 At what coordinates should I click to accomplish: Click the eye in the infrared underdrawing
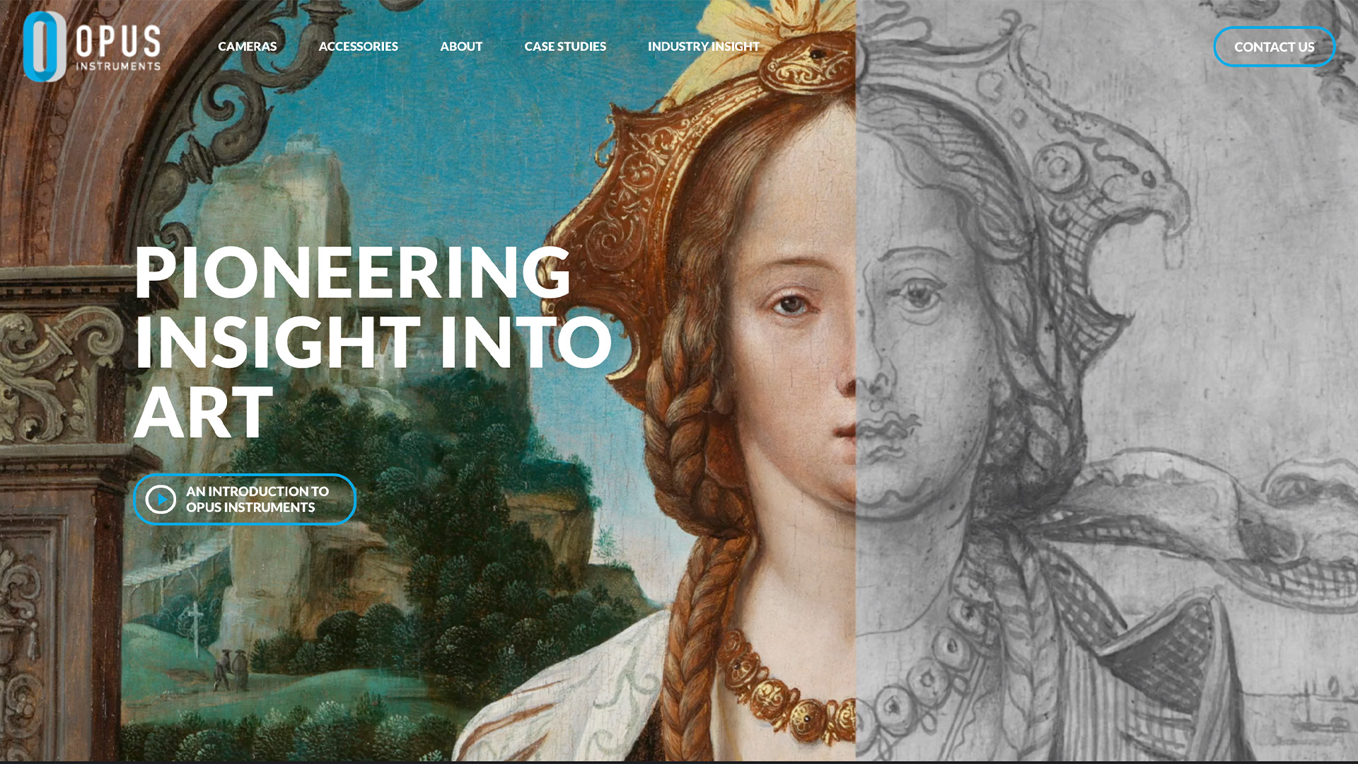tap(918, 293)
